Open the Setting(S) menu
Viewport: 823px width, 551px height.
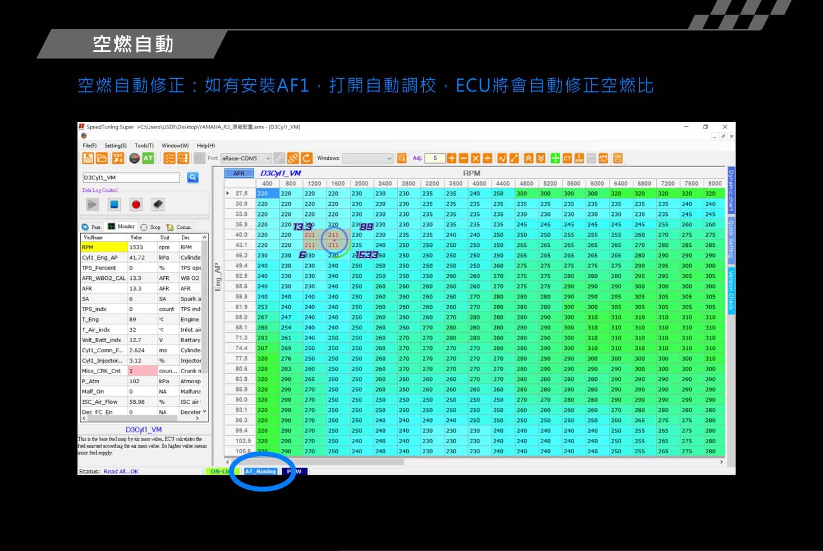pyautogui.click(x=116, y=146)
